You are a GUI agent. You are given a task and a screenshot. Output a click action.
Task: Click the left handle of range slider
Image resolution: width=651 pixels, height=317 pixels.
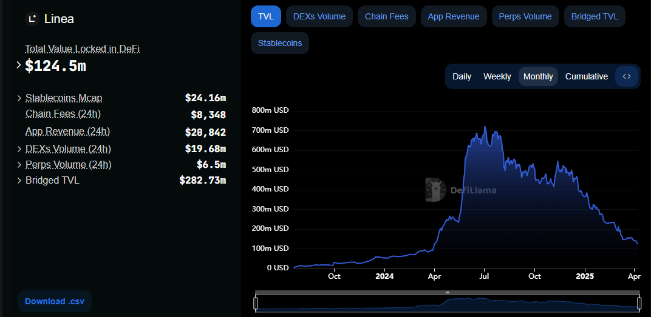pyautogui.click(x=256, y=303)
